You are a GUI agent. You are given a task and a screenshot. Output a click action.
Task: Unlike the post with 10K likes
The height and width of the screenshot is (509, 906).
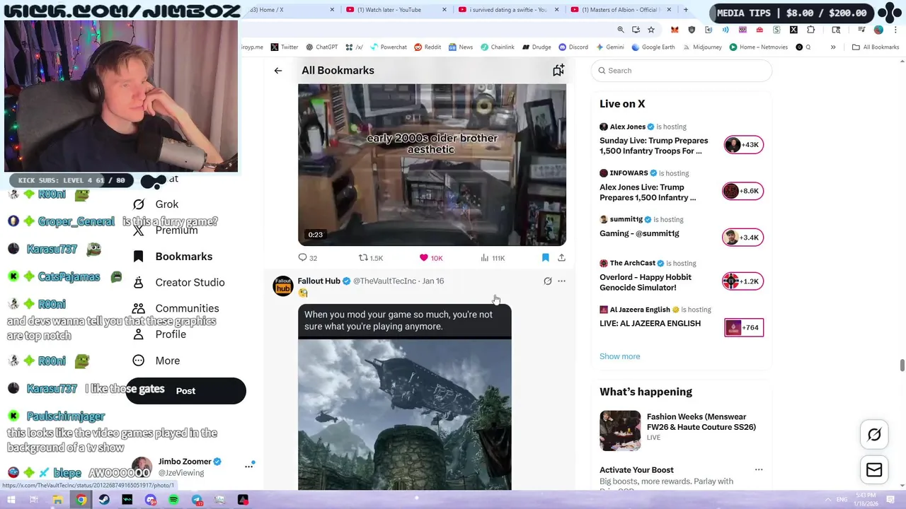(430, 258)
